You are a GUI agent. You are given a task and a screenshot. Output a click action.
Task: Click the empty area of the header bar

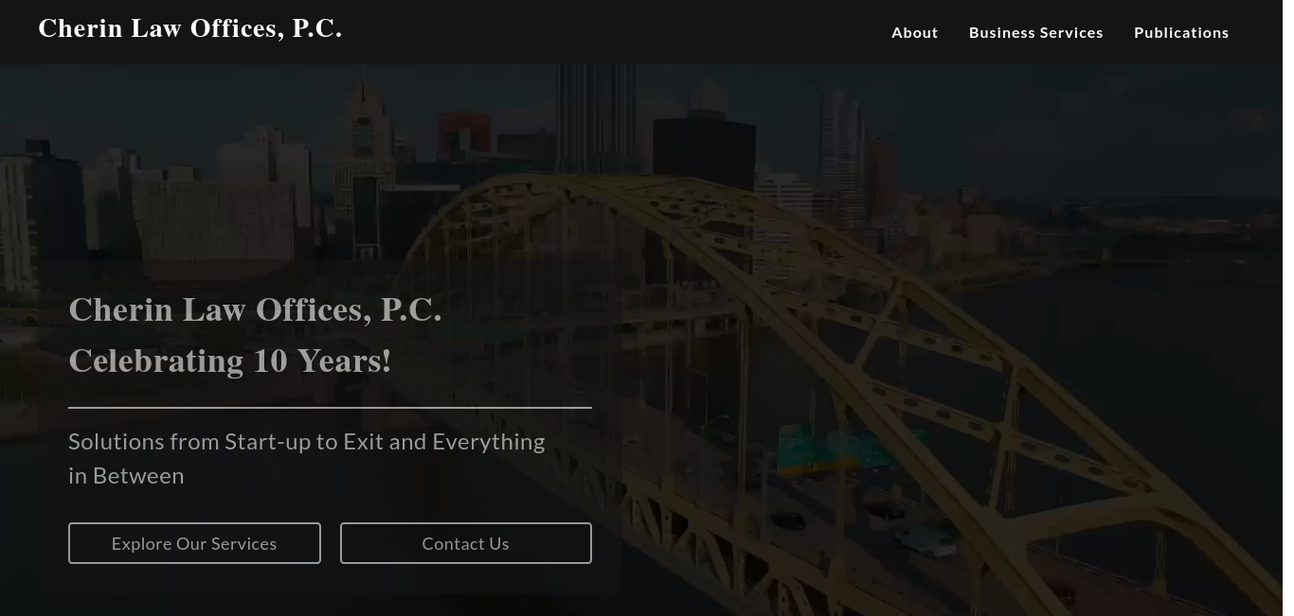pyautogui.click(x=616, y=32)
